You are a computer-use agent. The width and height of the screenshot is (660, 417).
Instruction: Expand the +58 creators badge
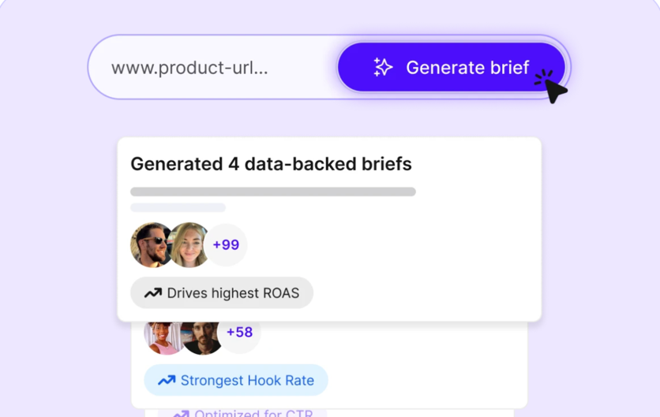coord(240,333)
